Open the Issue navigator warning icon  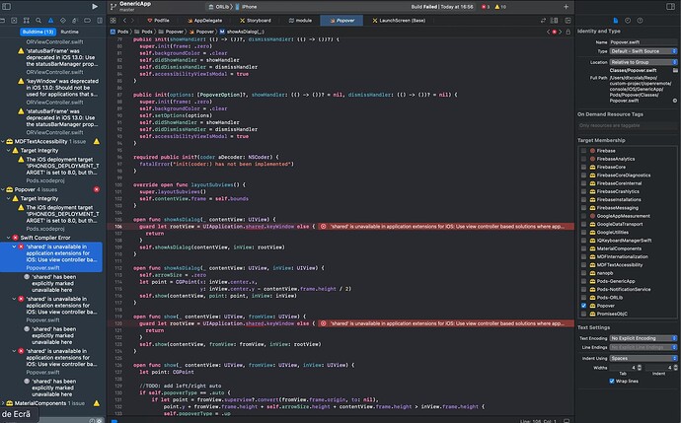(x=52, y=19)
